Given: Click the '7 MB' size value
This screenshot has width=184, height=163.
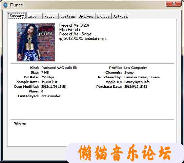Looking at the screenshot, I should [x=45, y=73].
